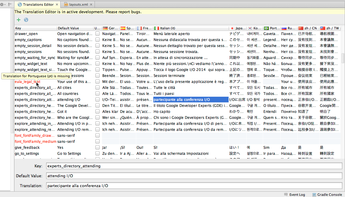Toggle untranslatable checkbox for empty_captions
The width and height of the screenshot is (345, 197).
[x=97, y=40]
